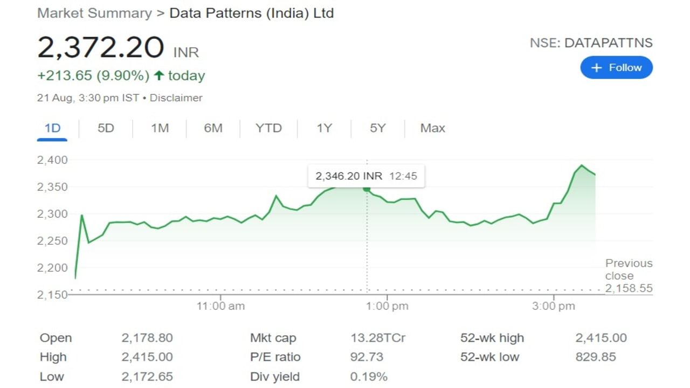The height and width of the screenshot is (388, 690).
Task: Click the 11:00 am time axis label
Action: [220, 306]
